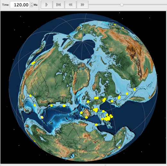Screen dimensions: 167x166
Task: Click the Time value field showing 120.00
Action: click(x=20, y=5)
